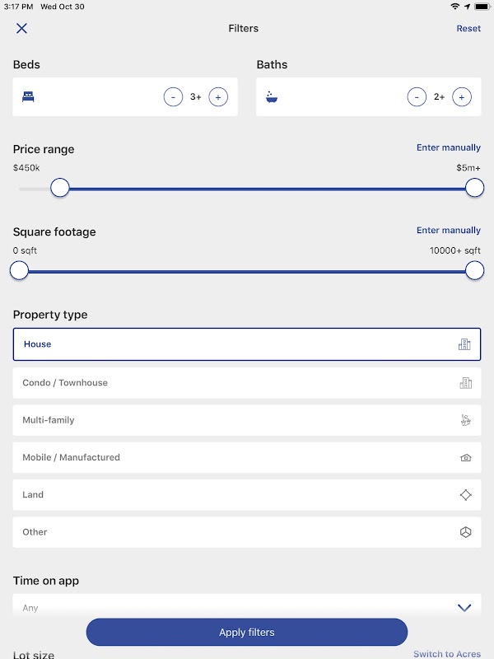This screenshot has height=659, width=494.
Task: Expand the Time on app dropdown chevron
Action: coord(464,608)
